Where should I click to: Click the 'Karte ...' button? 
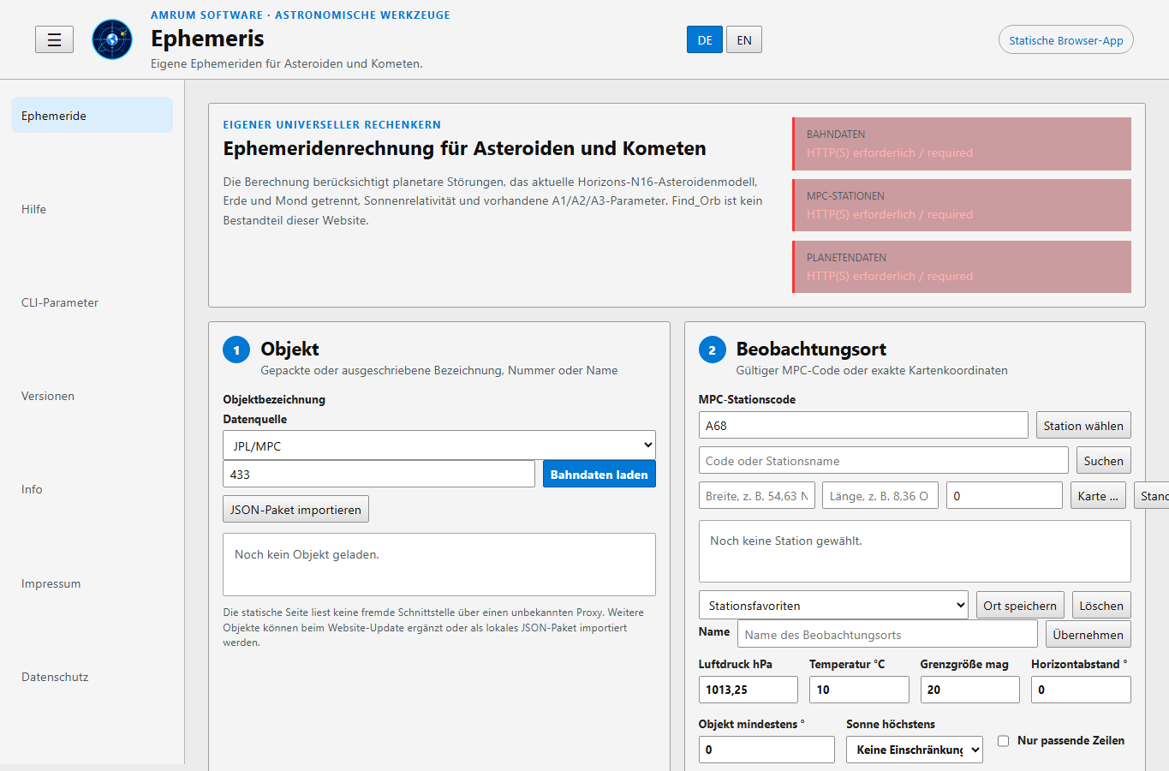click(x=1098, y=495)
